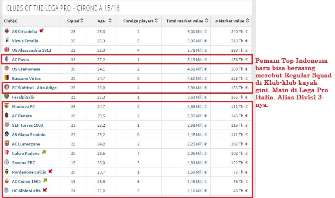The image size is (335, 198).
Task: Open the Calcio Padova club link
Action: pyautogui.click(x=26, y=153)
